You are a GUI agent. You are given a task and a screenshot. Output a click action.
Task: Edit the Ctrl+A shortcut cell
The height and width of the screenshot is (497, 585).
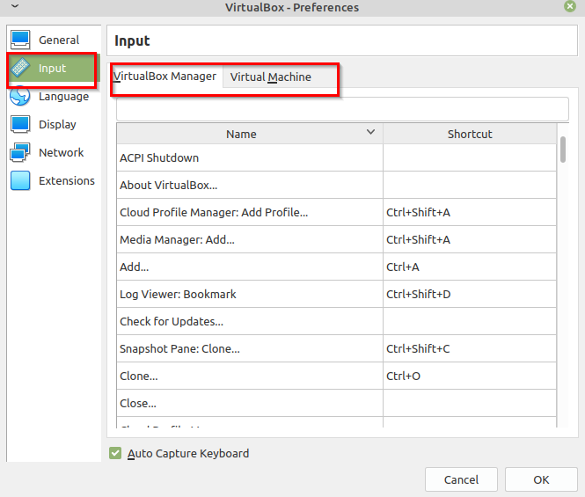[470, 267]
